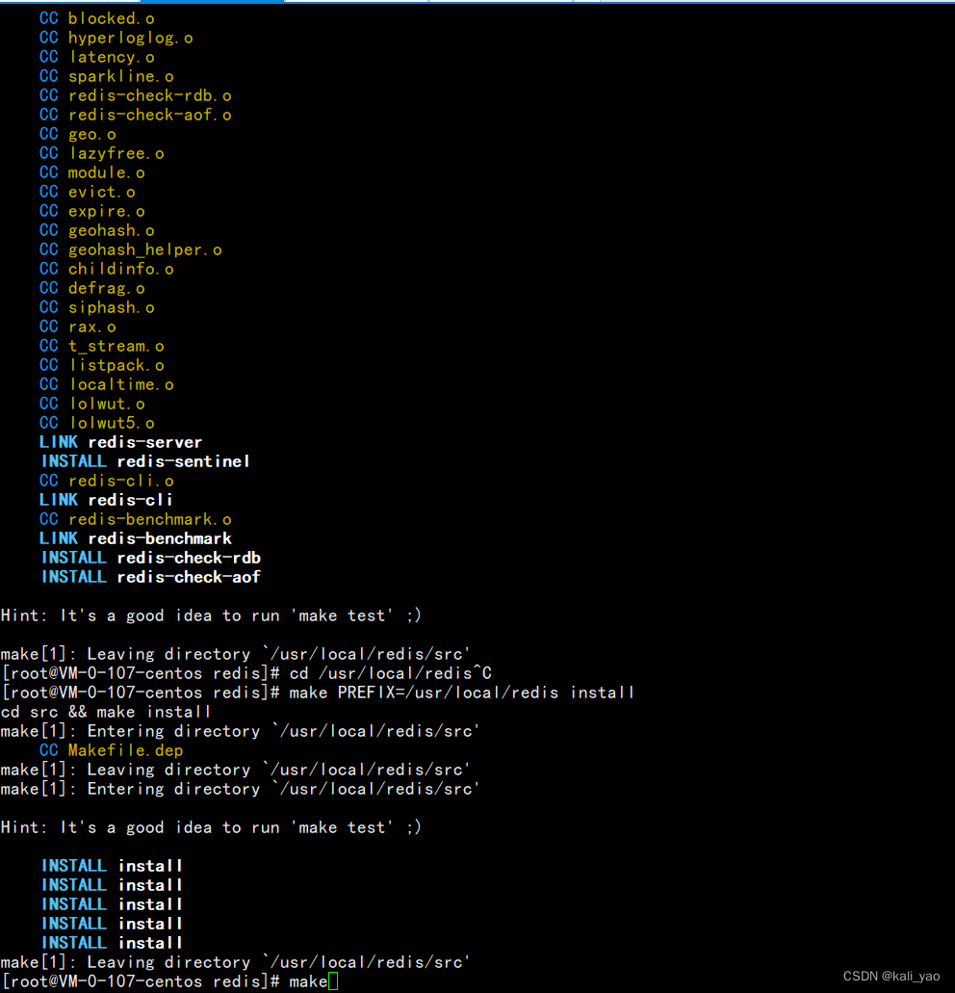Select the 'INSTALL redis-check-rdb' line
This screenshot has width=955, height=993.
(x=151, y=558)
